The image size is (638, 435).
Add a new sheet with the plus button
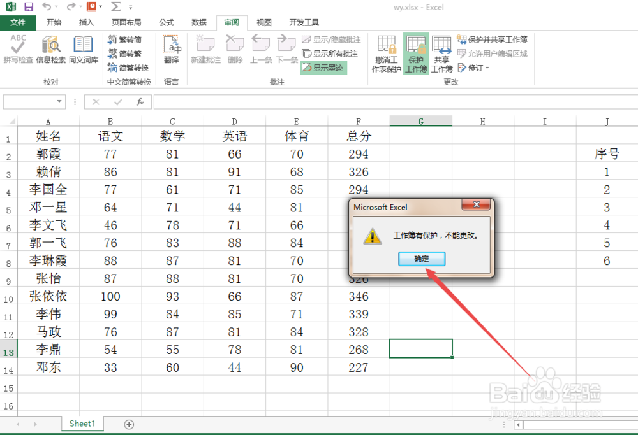pyautogui.click(x=130, y=423)
